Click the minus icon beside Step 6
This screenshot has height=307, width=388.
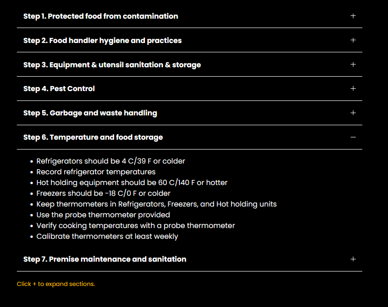point(353,137)
